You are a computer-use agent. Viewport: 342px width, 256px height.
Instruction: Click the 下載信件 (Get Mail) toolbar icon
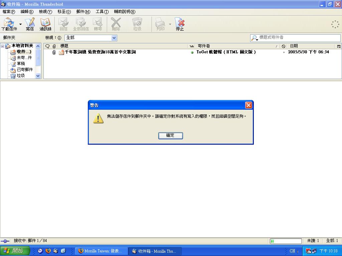[x=9, y=24]
